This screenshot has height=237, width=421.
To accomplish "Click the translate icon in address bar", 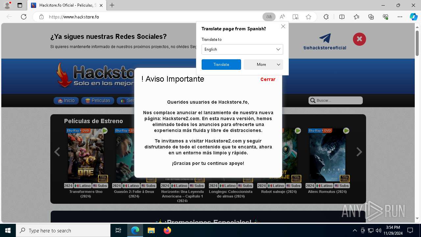I will pos(269,17).
